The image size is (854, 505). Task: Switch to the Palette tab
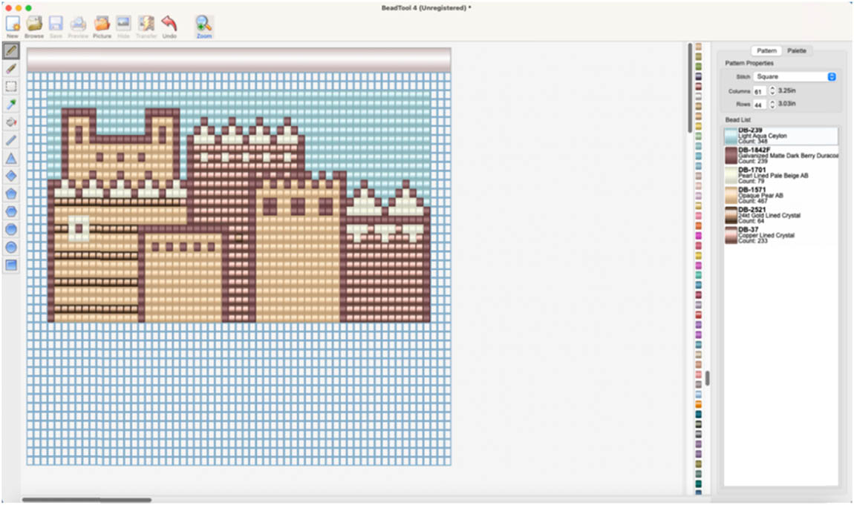coord(796,50)
